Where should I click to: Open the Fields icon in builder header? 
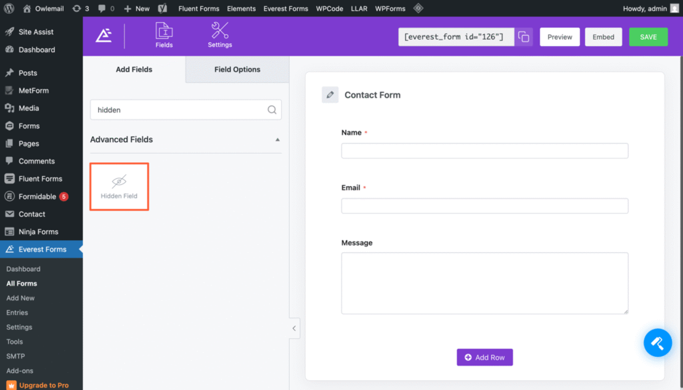click(x=164, y=35)
